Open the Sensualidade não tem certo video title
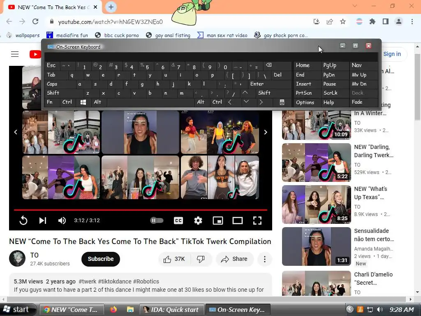 click(374, 235)
